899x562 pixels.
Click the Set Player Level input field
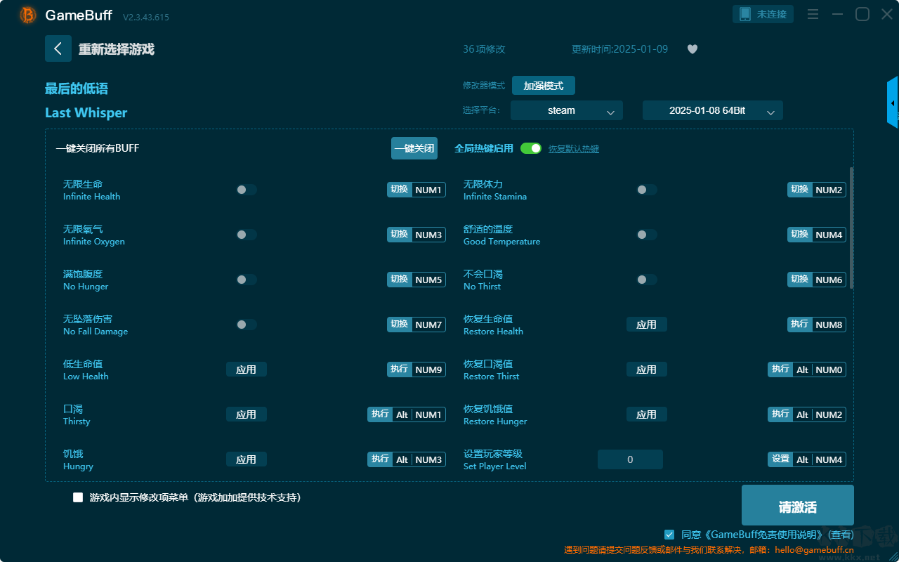630,459
